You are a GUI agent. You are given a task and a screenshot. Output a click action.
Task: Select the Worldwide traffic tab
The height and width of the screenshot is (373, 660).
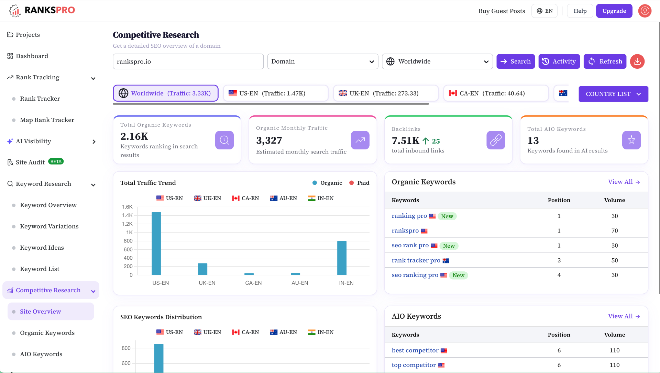[166, 93]
